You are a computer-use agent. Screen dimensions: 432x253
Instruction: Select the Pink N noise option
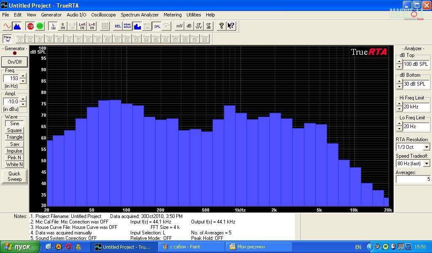tap(14, 158)
